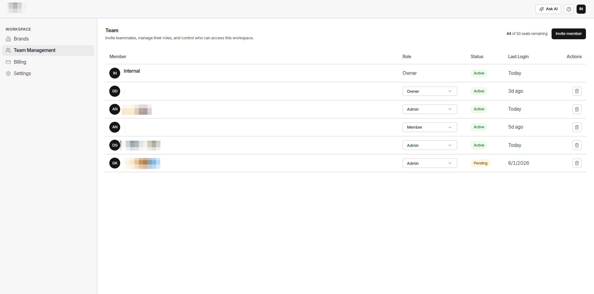Select Team Management sidebar item
594x294 pixels.
48,50
